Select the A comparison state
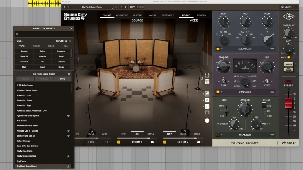The height and width of the screenshot is (170, 303). pyautogui.click(x=121, y=7)
